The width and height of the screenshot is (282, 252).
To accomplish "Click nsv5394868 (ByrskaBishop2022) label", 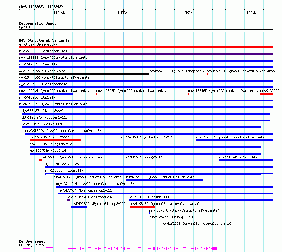I will (146, 137).
